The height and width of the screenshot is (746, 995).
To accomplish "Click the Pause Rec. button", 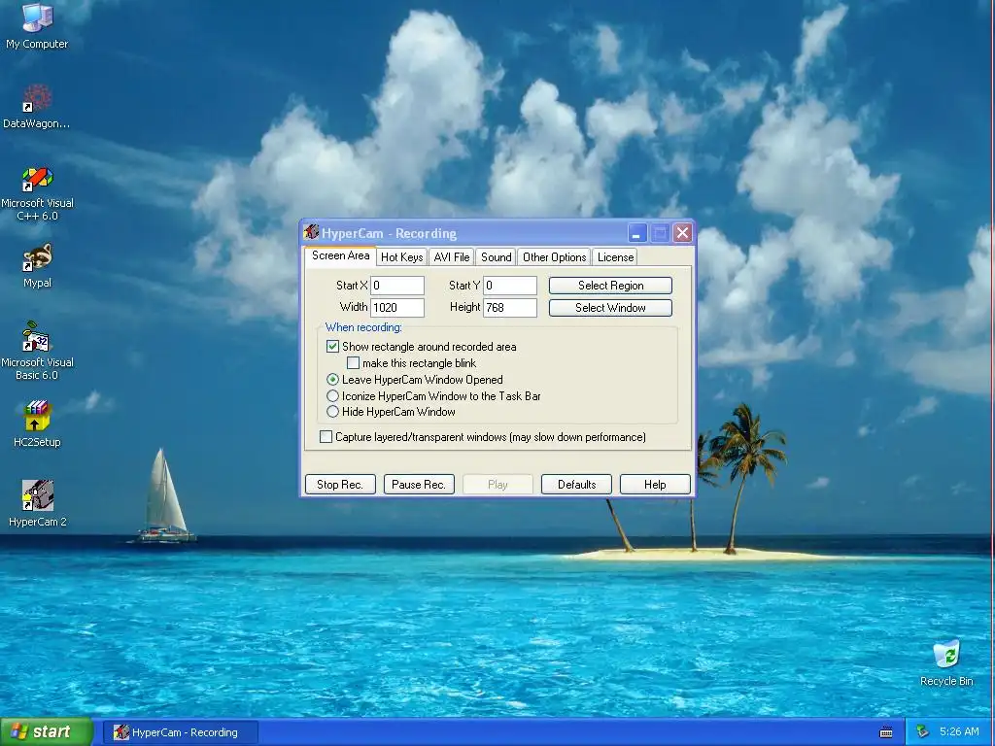I will tap(419, 484).
